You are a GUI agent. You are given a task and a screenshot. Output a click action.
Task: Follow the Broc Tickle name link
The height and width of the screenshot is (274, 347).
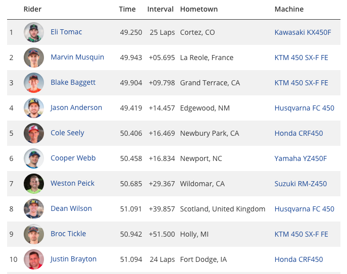point(68,234)
